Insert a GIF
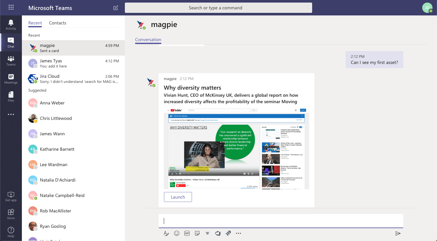 187,233
